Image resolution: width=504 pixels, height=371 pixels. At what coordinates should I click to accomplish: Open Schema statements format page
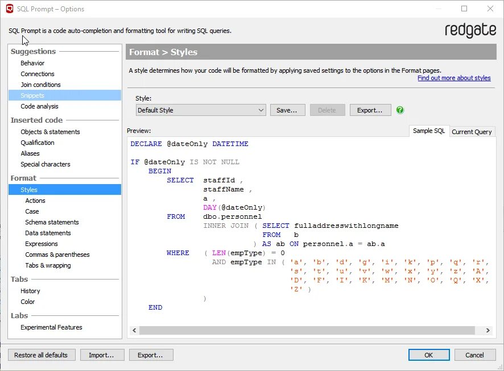click(52, 222)
